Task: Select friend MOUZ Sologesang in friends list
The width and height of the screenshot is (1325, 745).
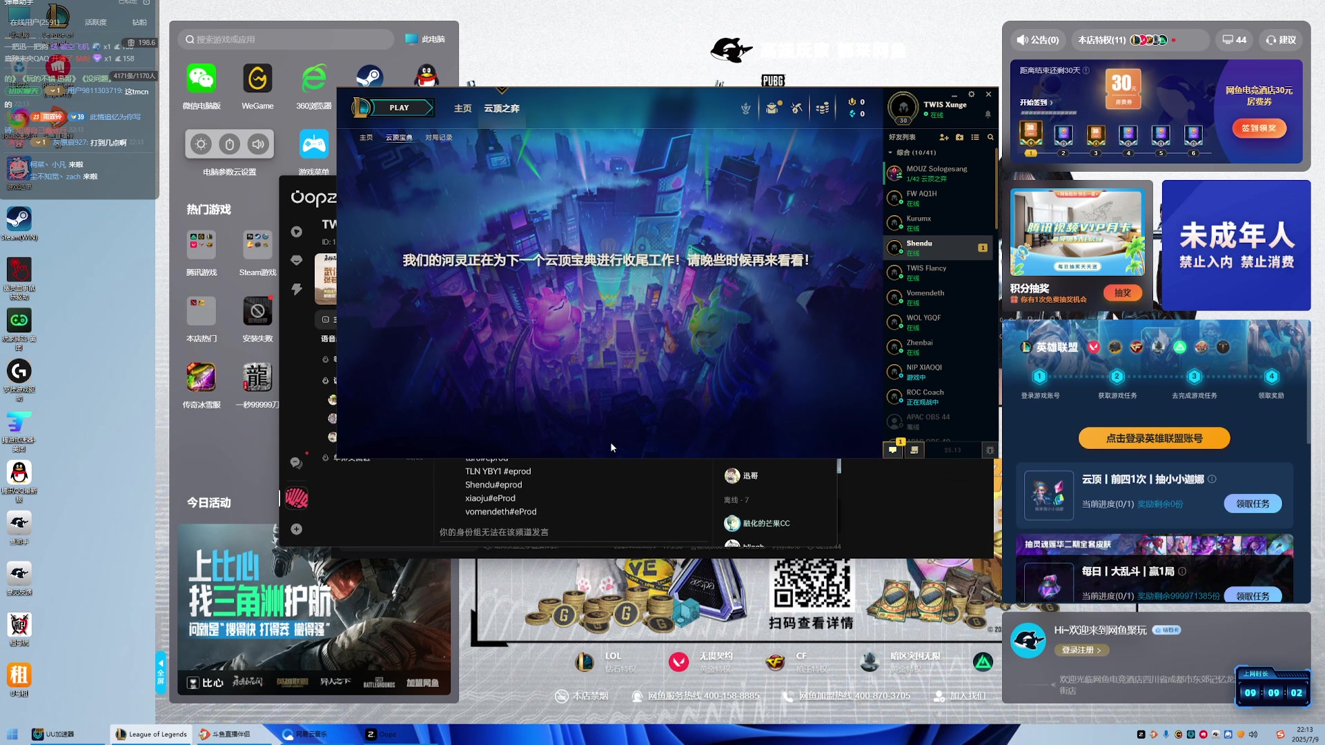Action: point(939,173)
